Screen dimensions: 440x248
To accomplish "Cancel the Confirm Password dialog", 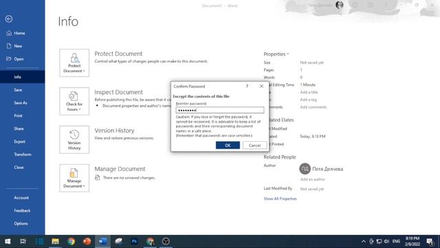I will [x=254, y=145].
